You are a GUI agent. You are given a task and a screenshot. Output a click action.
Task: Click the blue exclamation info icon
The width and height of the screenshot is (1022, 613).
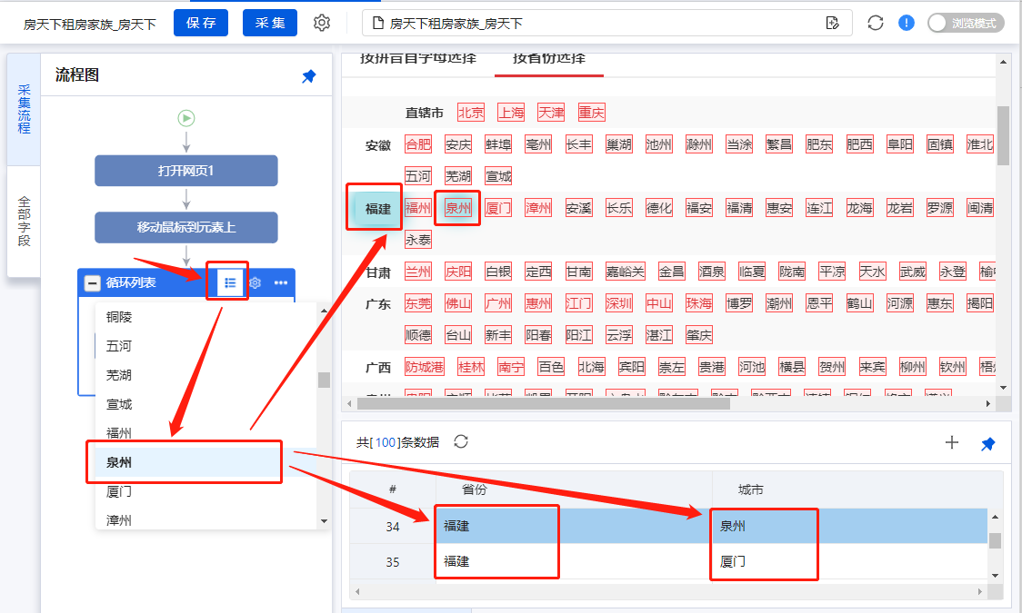pos(906,23)
